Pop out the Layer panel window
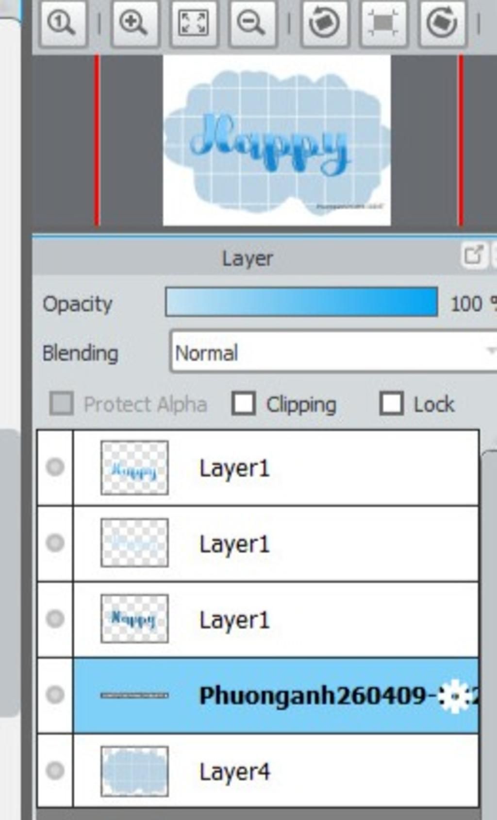 [x=473, y=255]
